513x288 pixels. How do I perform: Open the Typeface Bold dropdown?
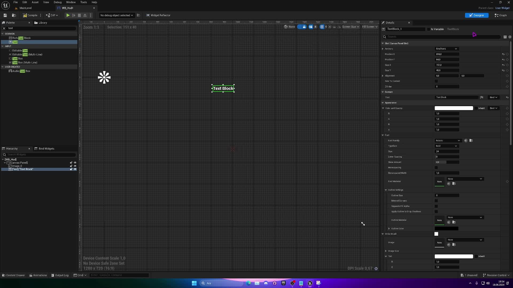click(x=446, y=146)
